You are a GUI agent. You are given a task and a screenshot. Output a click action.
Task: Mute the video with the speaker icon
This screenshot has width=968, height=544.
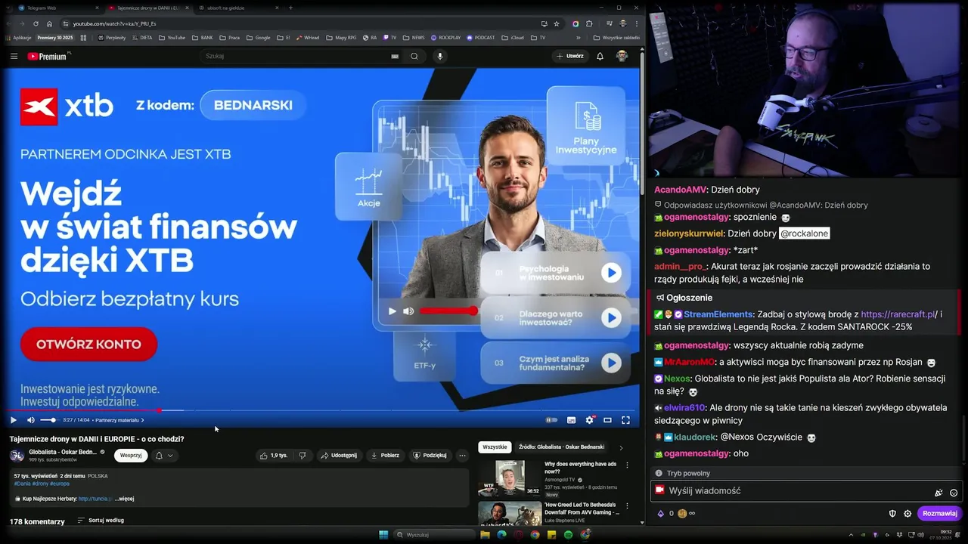pos(31,420)
